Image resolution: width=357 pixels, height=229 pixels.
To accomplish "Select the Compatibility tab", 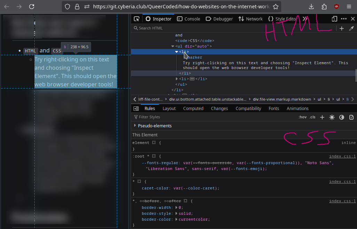I will [x=248, y=109].
